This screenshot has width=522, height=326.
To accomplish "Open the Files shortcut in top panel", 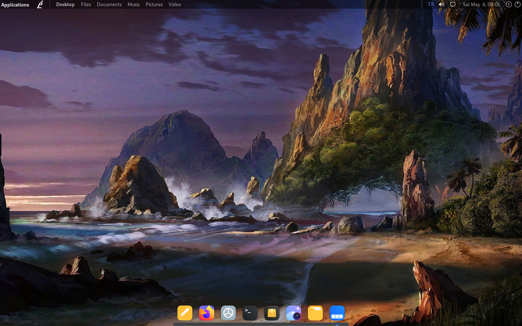I will (x=86, y=4).
